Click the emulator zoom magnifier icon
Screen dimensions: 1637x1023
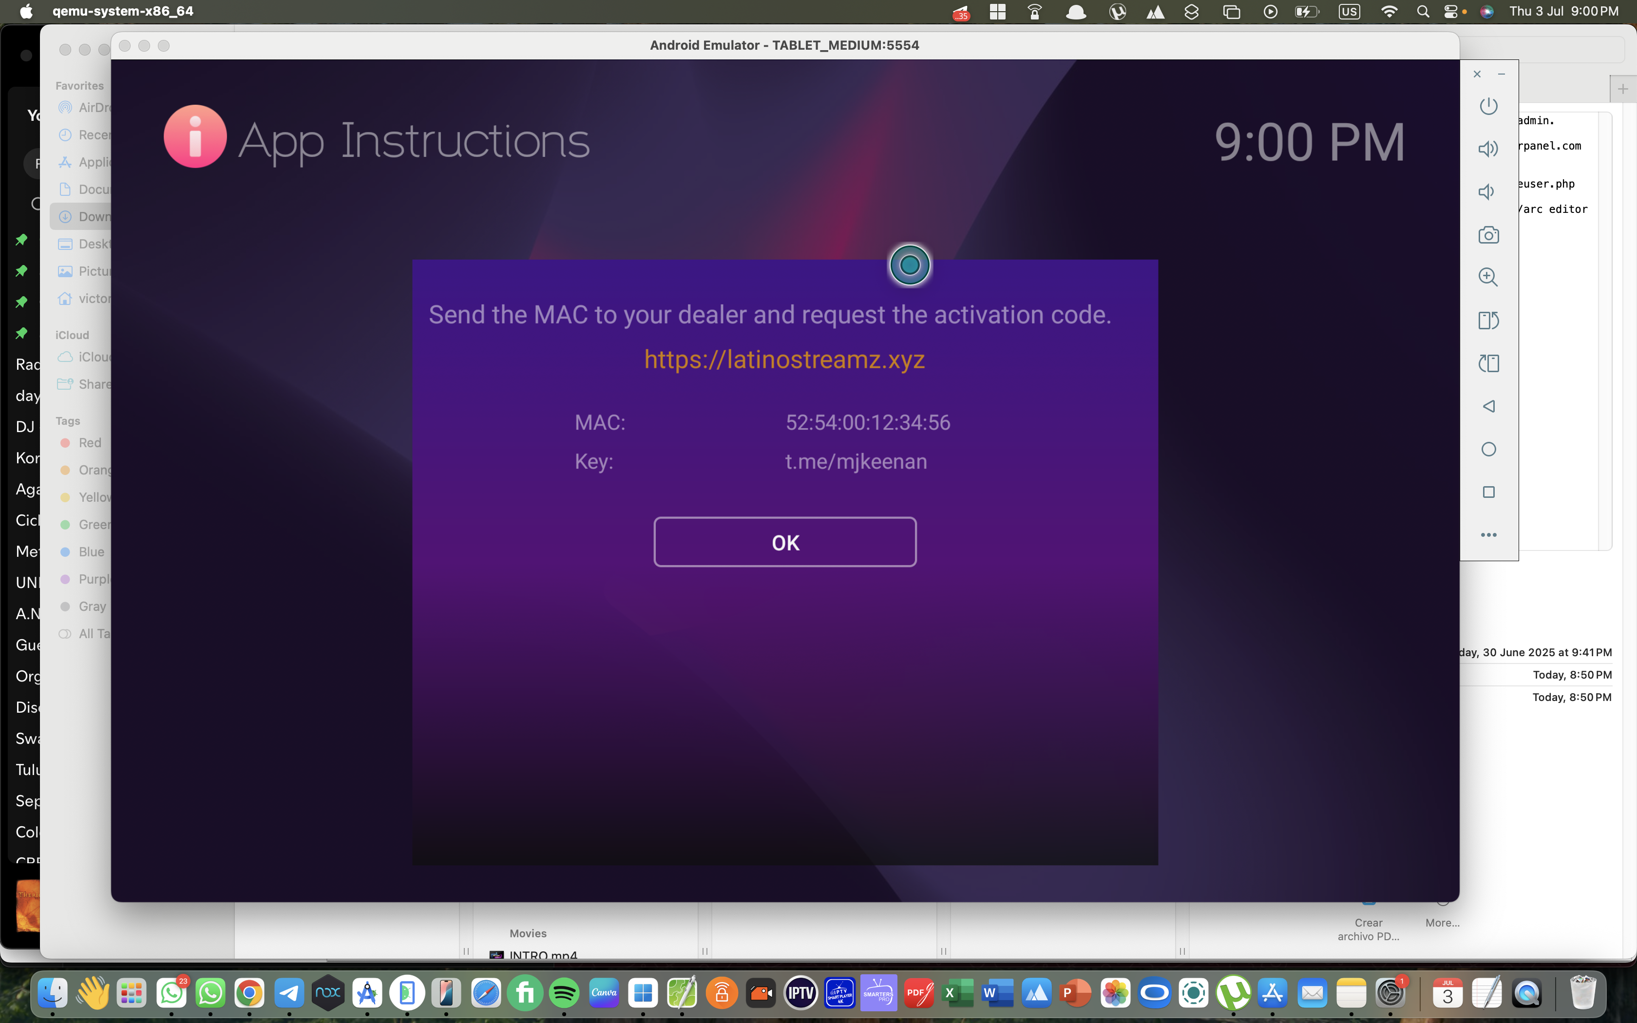(x=1487, y=277)
